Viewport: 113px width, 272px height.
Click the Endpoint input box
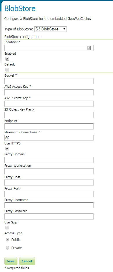point(49,126)
